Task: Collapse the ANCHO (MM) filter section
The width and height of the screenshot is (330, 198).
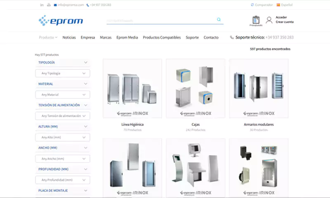Action: tap(63, 148)
